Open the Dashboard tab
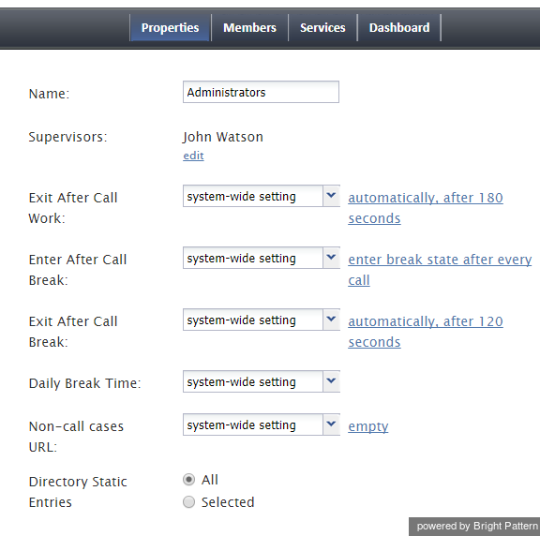 tap(399, 27)
